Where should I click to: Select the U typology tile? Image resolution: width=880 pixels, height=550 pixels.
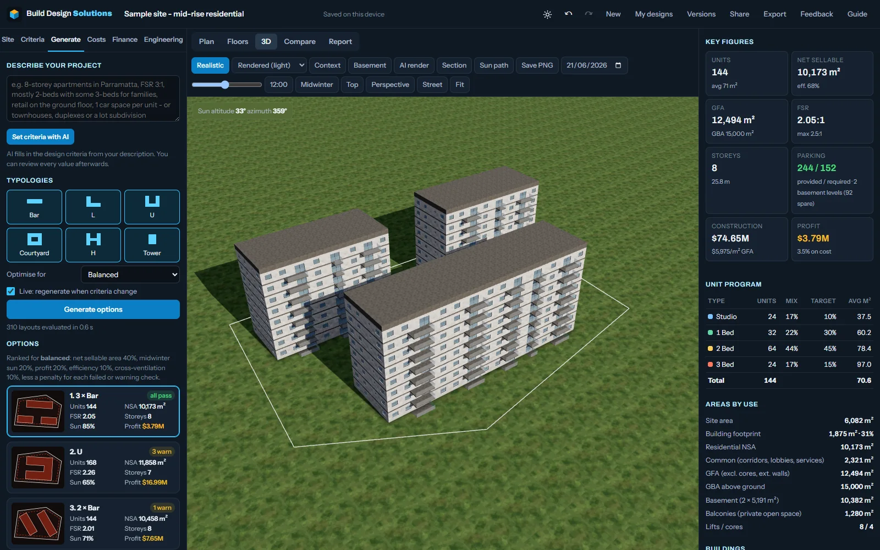[x=152, y=207]
